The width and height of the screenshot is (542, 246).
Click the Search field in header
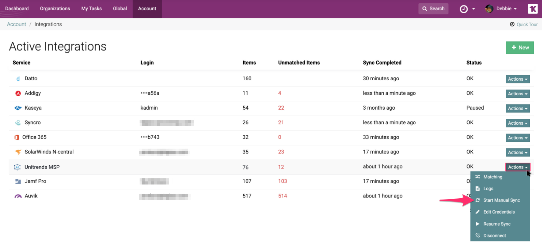(x=433, y=9)
